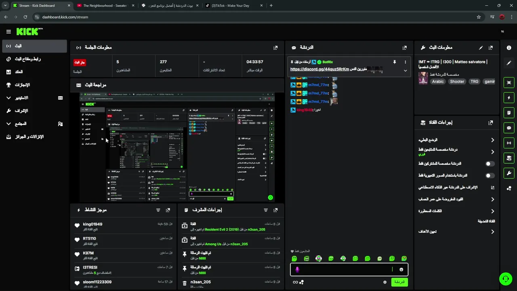Click the Arabic stream tag
The height and width of the screenshot is (291, 517).
click(438, 82)
